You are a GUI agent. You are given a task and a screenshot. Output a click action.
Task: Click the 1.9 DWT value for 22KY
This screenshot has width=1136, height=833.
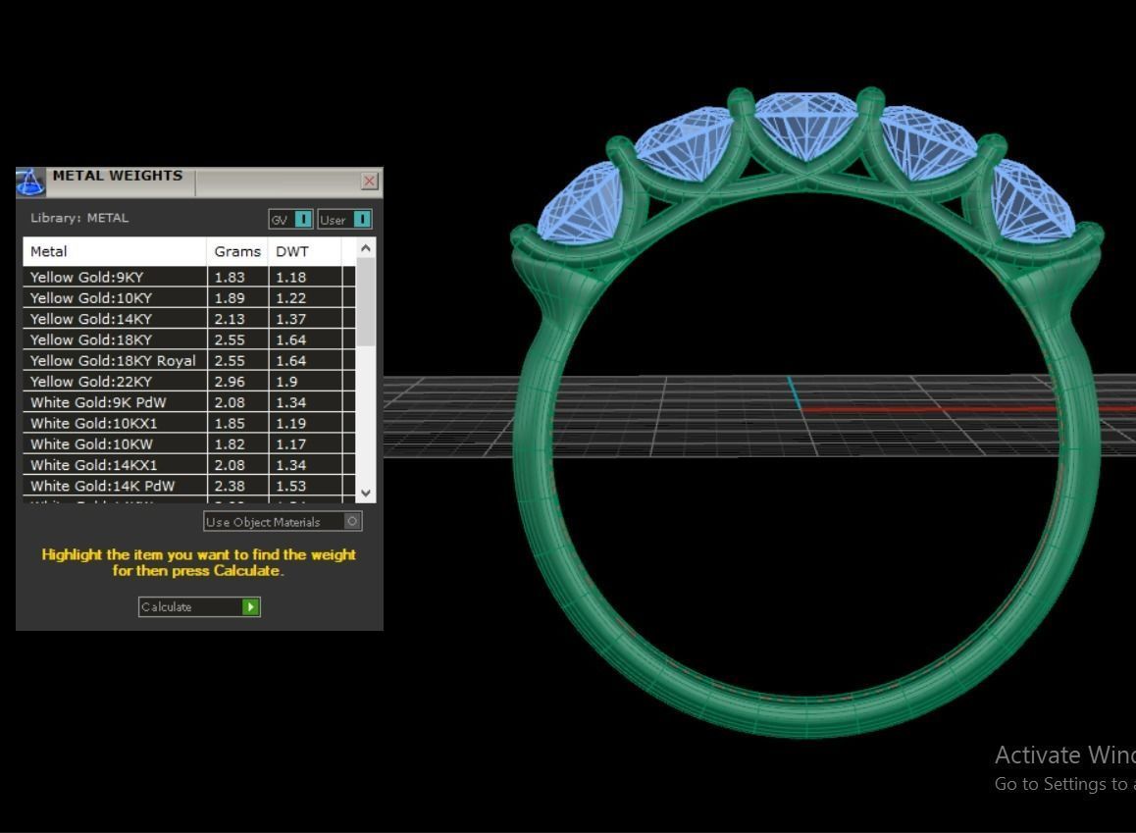pos(286,382)
